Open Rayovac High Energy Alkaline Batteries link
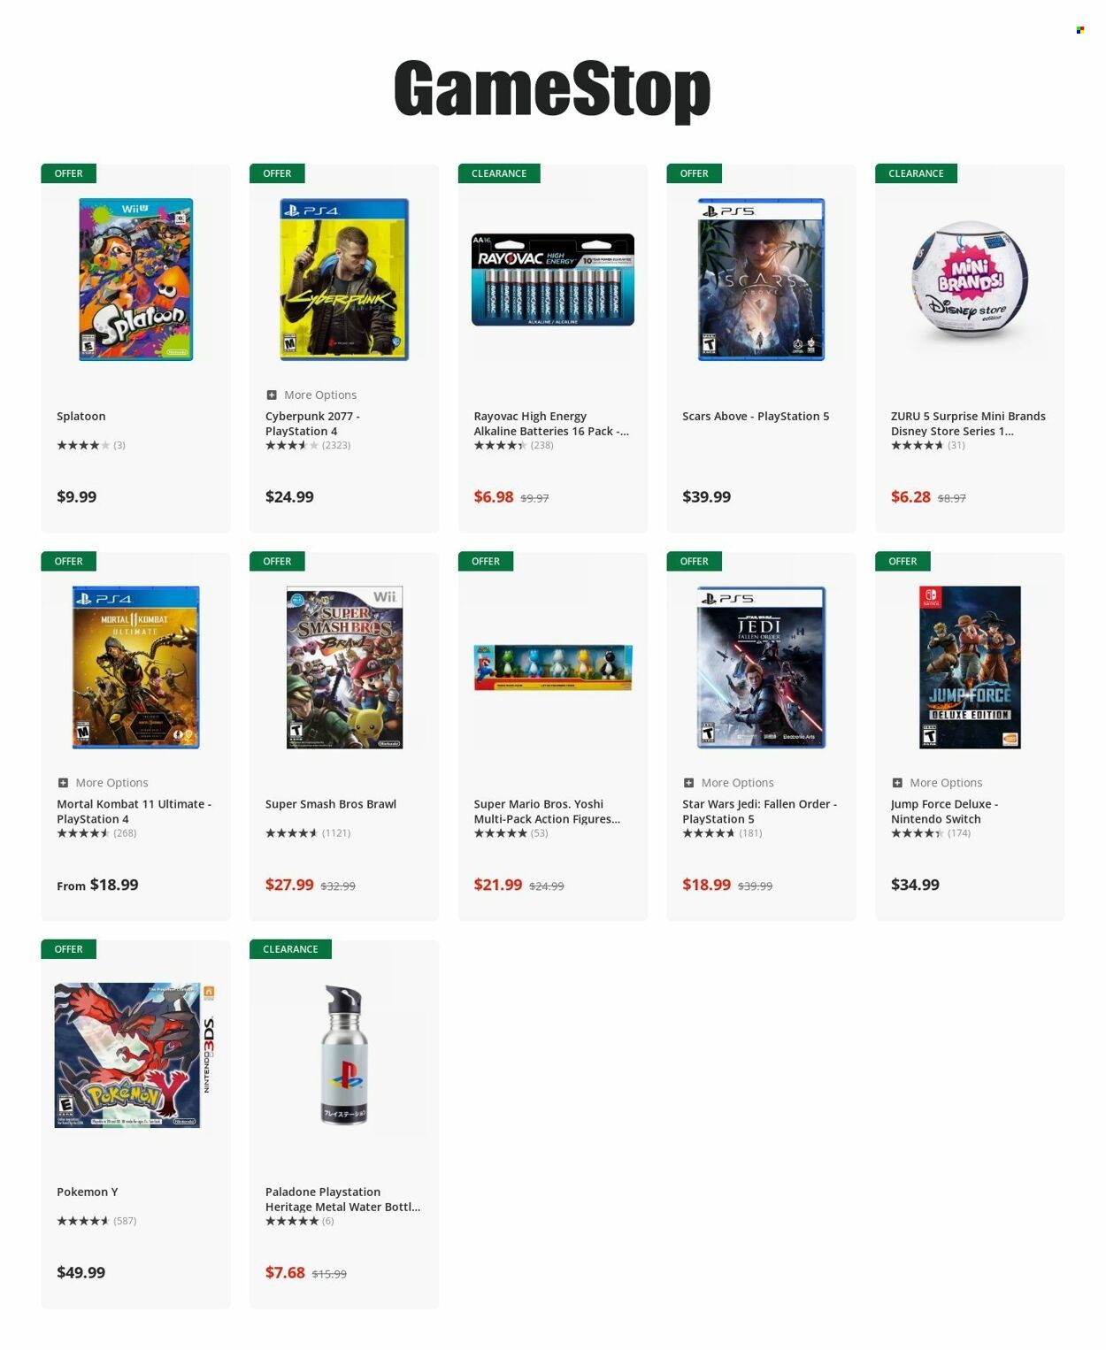1106x1350 pixels. pos(551,424)
